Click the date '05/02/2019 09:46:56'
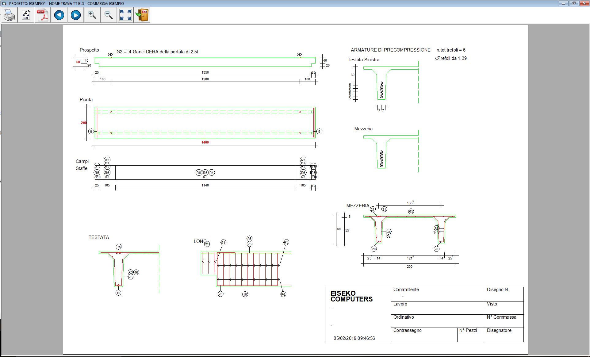 (354, 338)
